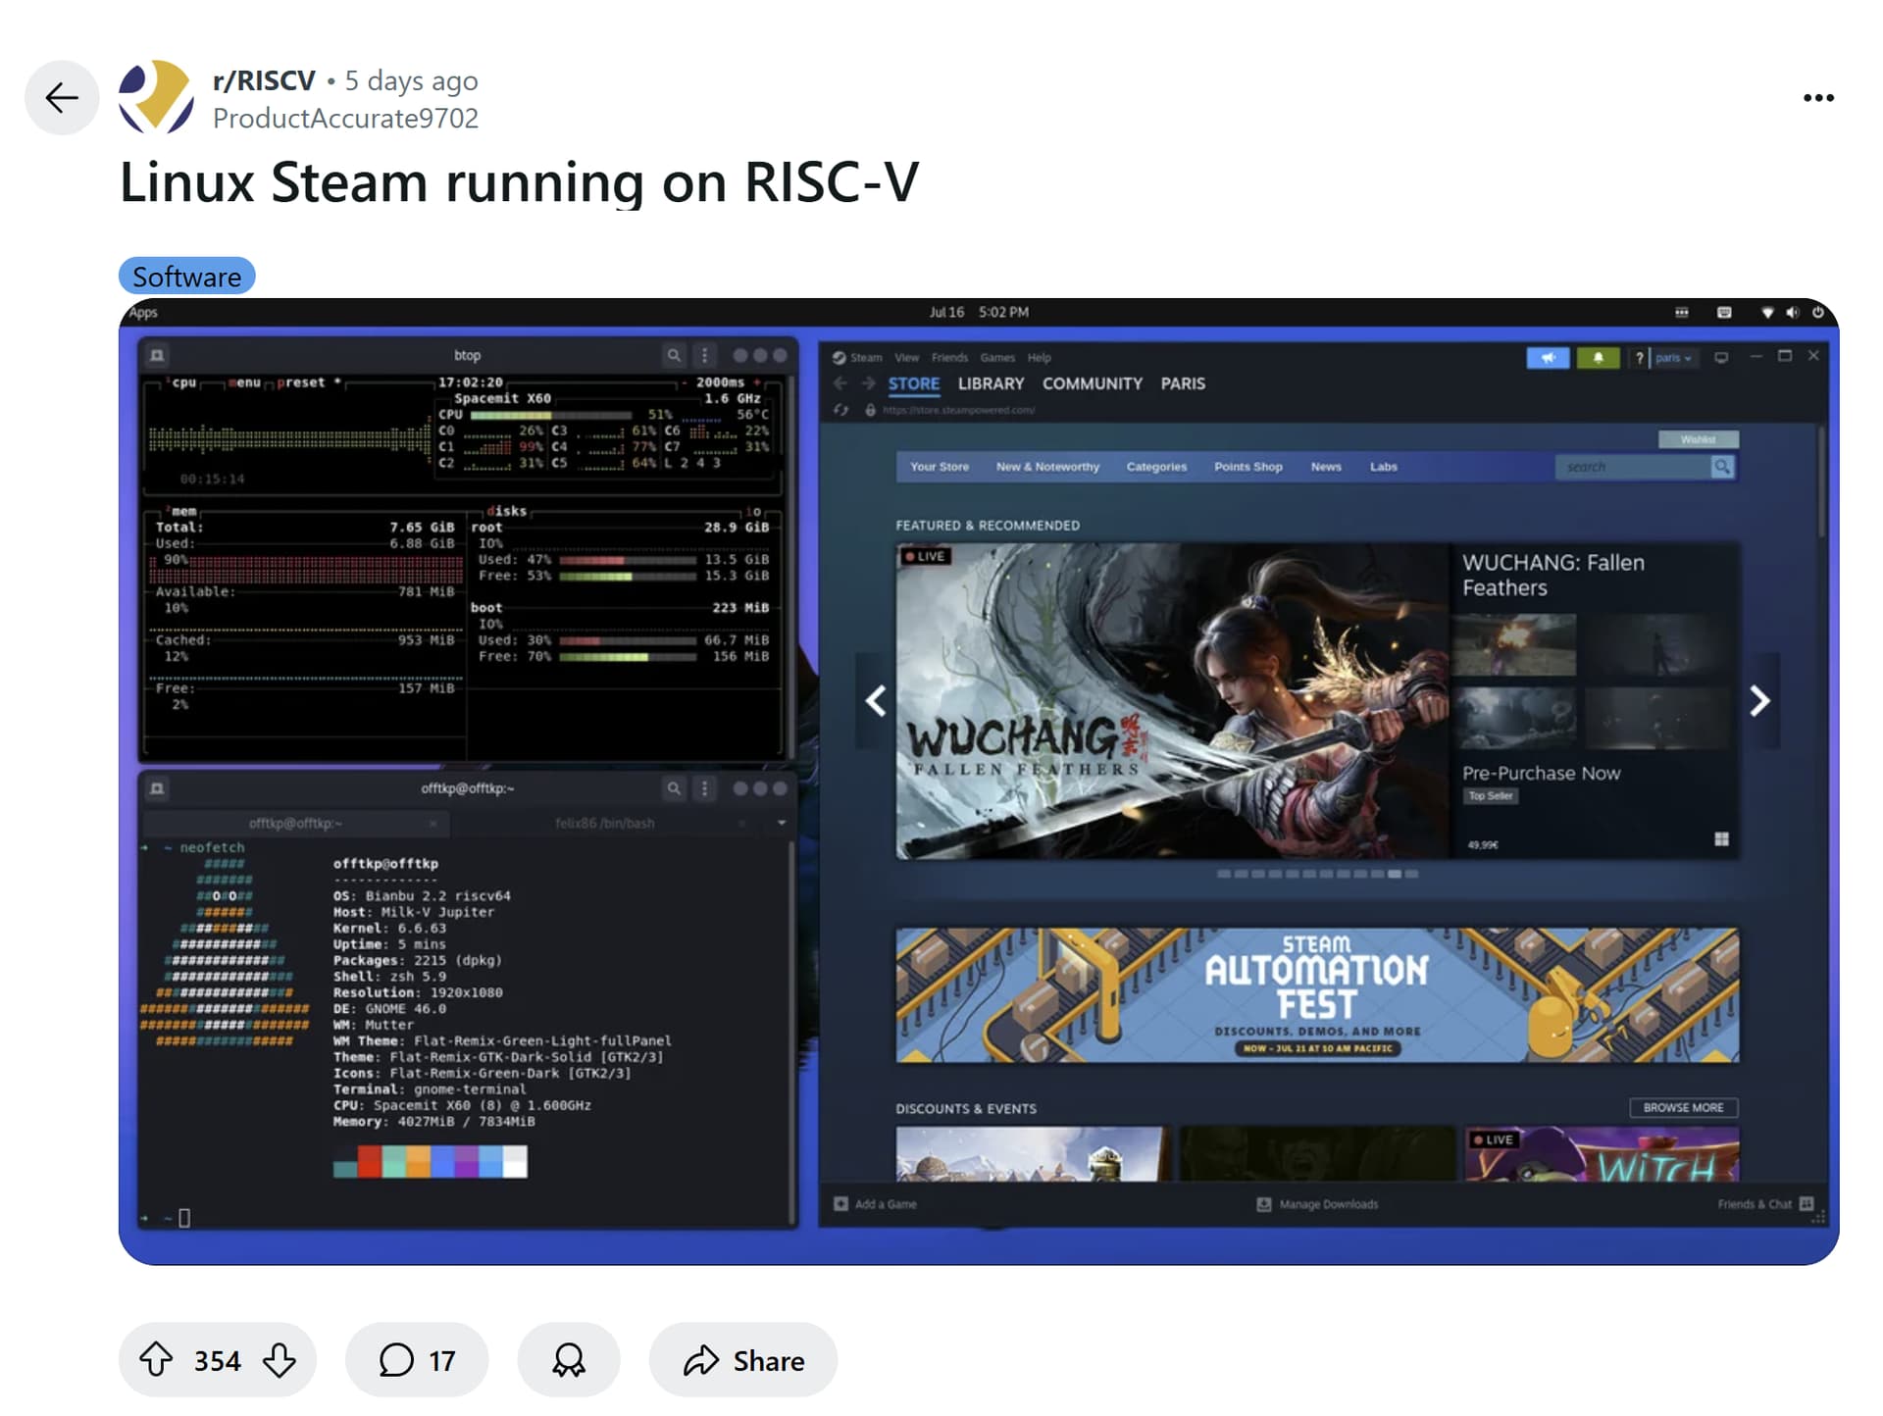Open the New & Noteworthy dropdown
This screenshot has height=1416, width=1883.
click(x=1047, y=467)
